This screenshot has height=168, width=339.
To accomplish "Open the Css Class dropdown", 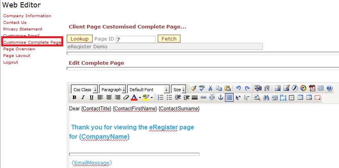I will pyautogui.click(x=84, y=89).
